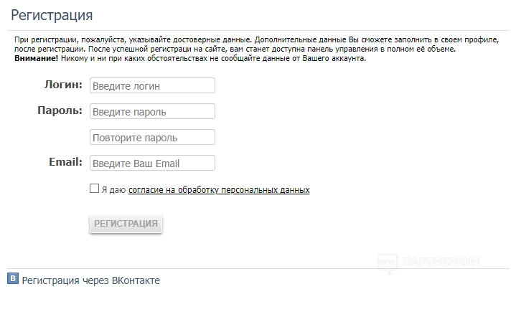Viewport: 516px width, 312px height.
Task: Open Регистрация через ВКонтакте link
Action: click(x=91, y=280)
